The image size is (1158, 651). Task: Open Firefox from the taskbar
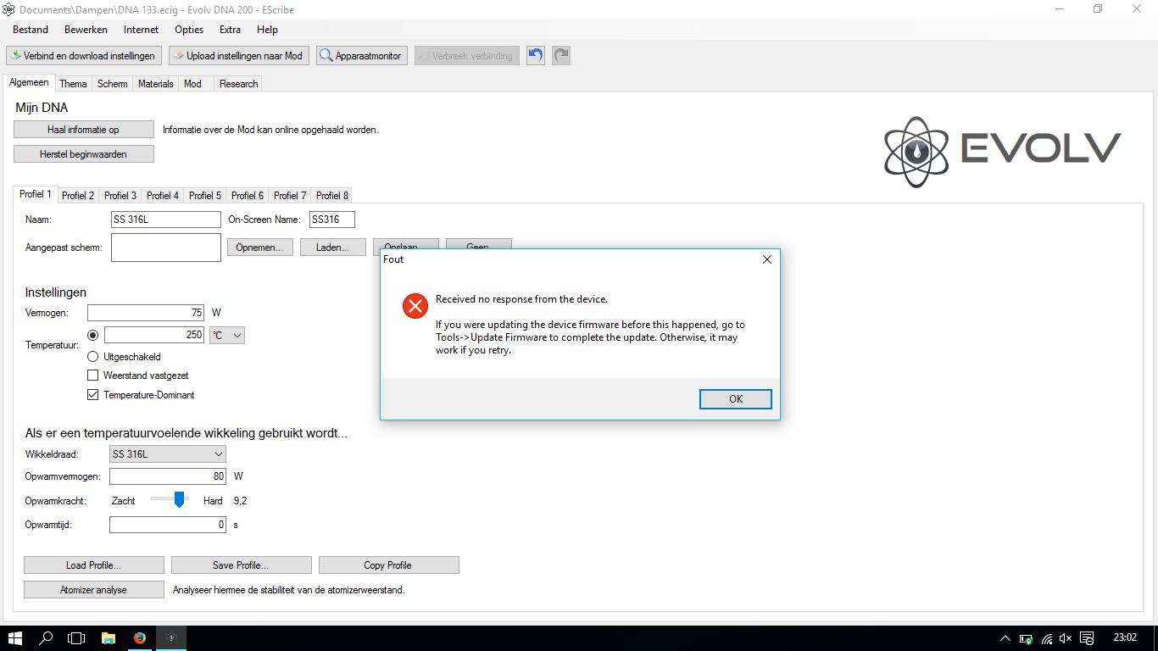click(x=140, y=637)
